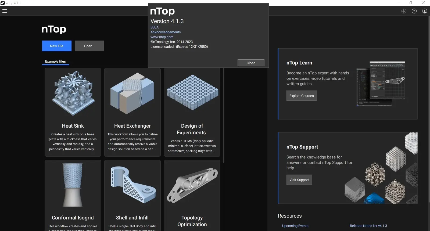Open the Upcoming Events link
Viewport: 430px width, 231px height.
click(x=295, y=226)
